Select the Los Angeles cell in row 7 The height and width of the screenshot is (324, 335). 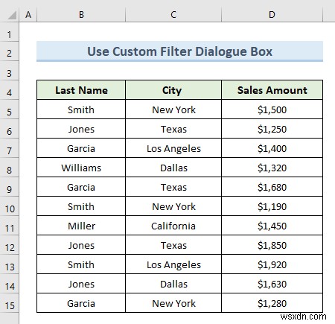click(x=173, y=148)
